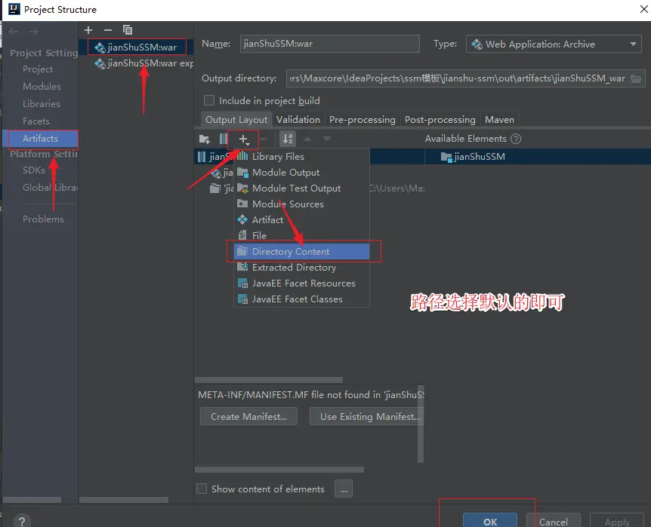This screenshot has height=527, width=651.
Task: Open Modules settings section
Action: coord(42,86)
